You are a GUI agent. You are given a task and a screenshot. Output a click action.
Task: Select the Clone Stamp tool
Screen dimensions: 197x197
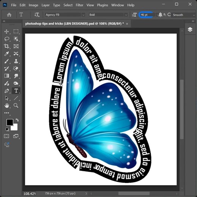(x=16, y=61)
